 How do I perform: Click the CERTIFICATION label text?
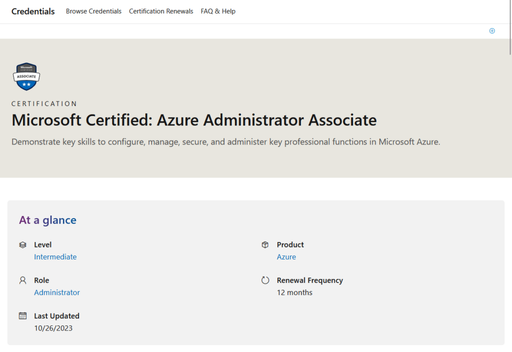[44, 104]
